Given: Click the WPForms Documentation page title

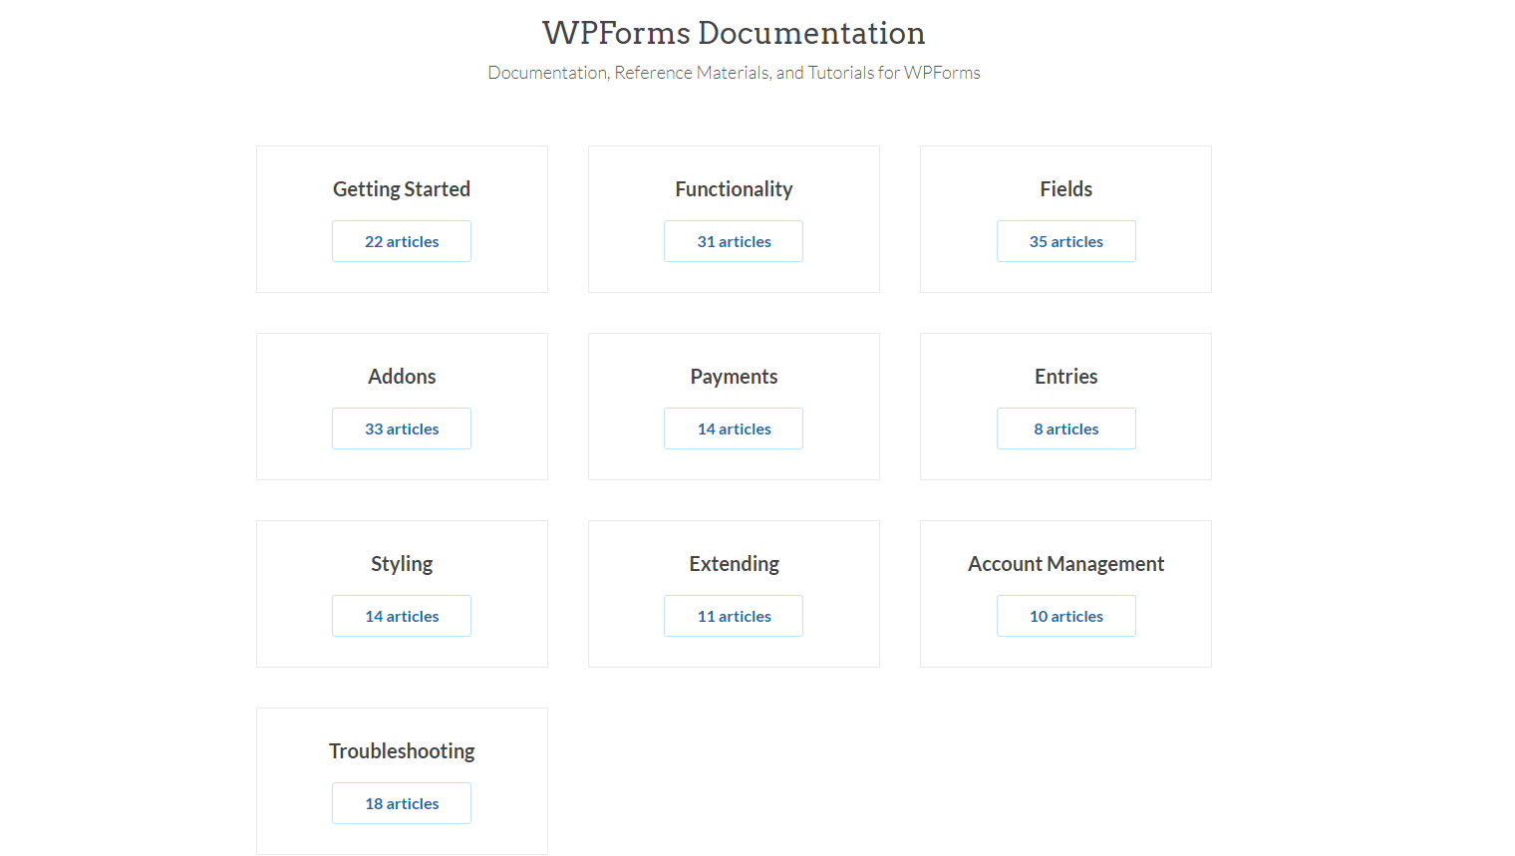Looking at the screenshot, I should (x=734, y=33).
